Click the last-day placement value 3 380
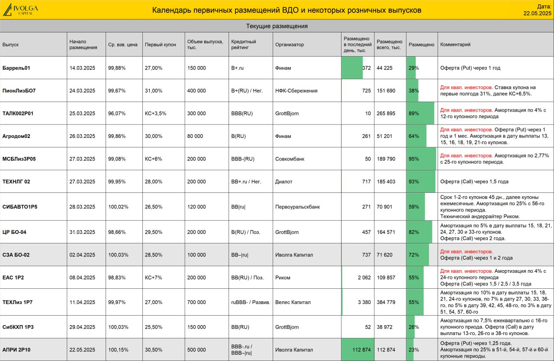Viewport: 554px width, 361px height. pyautogui.click(x=364, y=302)
